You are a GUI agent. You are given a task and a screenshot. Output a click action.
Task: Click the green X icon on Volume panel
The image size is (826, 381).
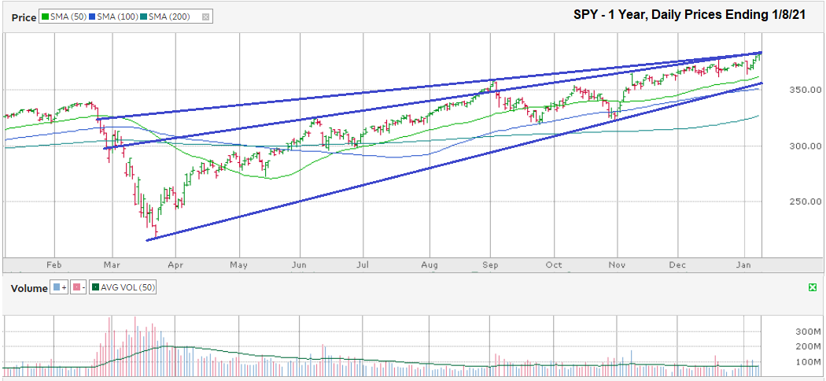(813, 287)
